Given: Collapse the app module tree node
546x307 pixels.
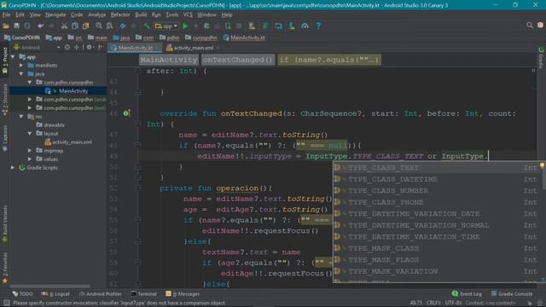Looking at the screenshot, I should click(x=13, y=57).
